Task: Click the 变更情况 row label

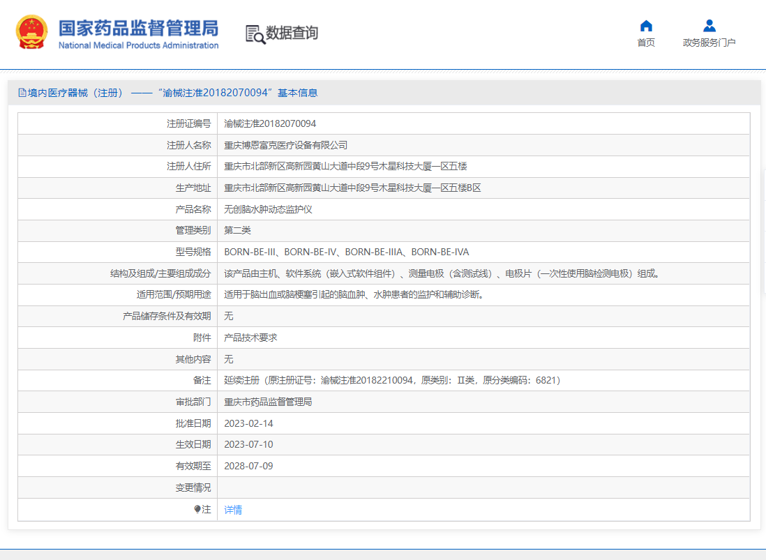Action: (x=193, y=487)
